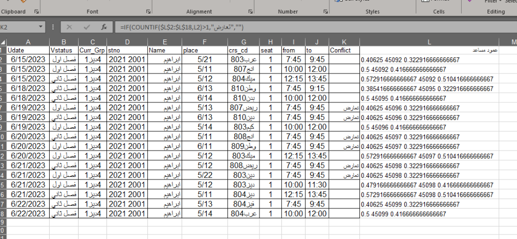Click the place header cell
517x239 pixels.
pyautogui.click(x=204, y=50)
